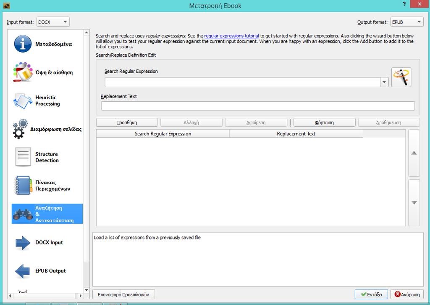
Task: Expand the Search Regular Expression history dropdown
Action: 384,82
